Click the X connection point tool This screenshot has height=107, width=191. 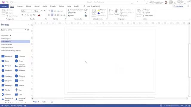[86, 12]
